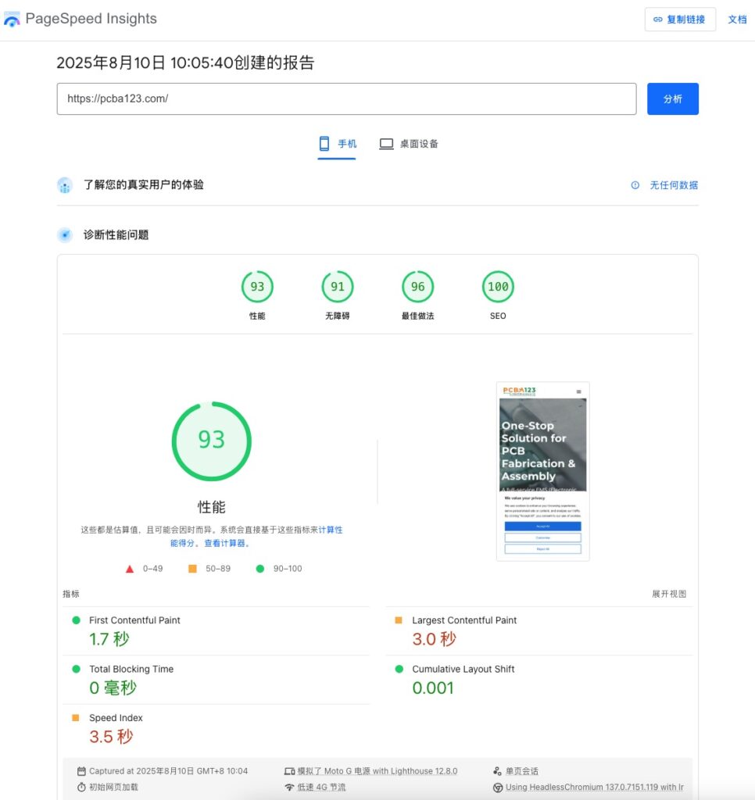Click the session icon beside 单页会话

498,771
